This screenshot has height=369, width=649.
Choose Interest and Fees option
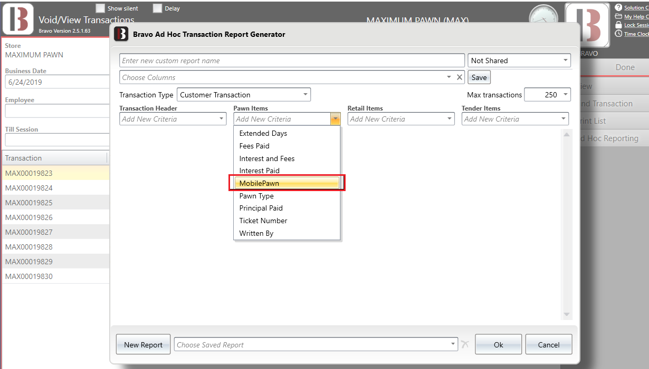point(287,158)
